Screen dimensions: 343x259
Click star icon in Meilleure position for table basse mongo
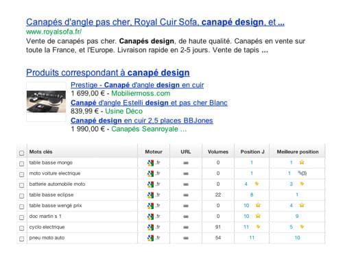[302, 162]
